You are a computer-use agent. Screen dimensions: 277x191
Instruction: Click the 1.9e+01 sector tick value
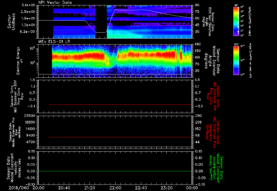coord(28,18)
